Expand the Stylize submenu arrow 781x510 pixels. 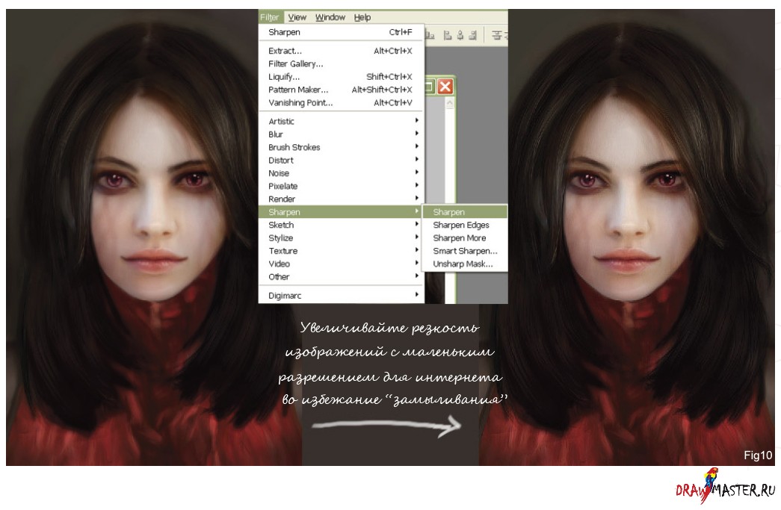416,237
